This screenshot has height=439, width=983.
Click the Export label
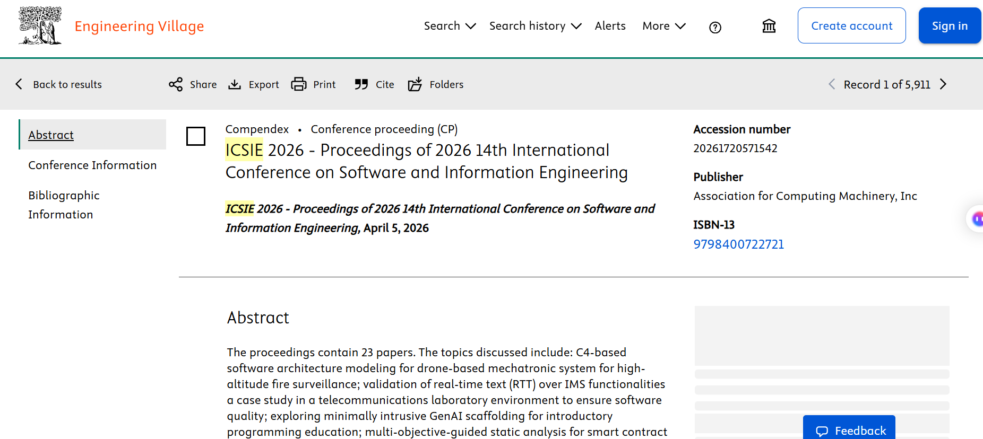[x=264, y=84]
